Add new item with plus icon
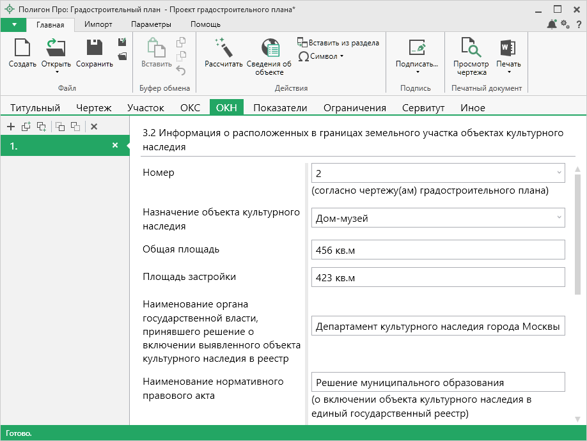This screenshot has width=587, height=441. pos(10,127)
